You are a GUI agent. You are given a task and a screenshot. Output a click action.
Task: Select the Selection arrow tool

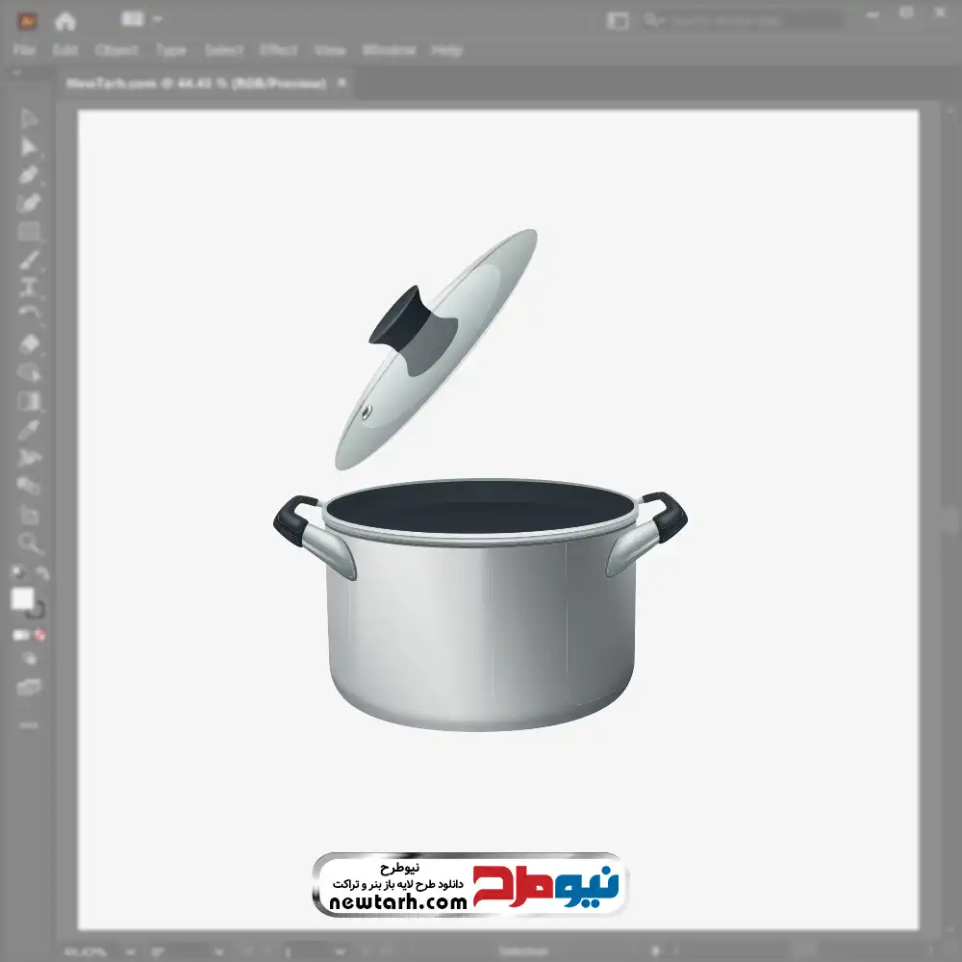(29, 119)
